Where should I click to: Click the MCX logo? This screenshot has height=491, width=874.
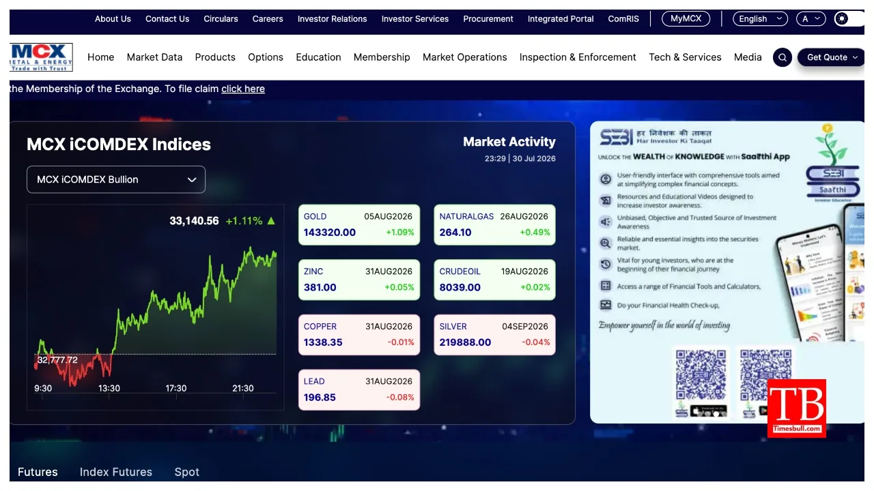coord(41,57)
